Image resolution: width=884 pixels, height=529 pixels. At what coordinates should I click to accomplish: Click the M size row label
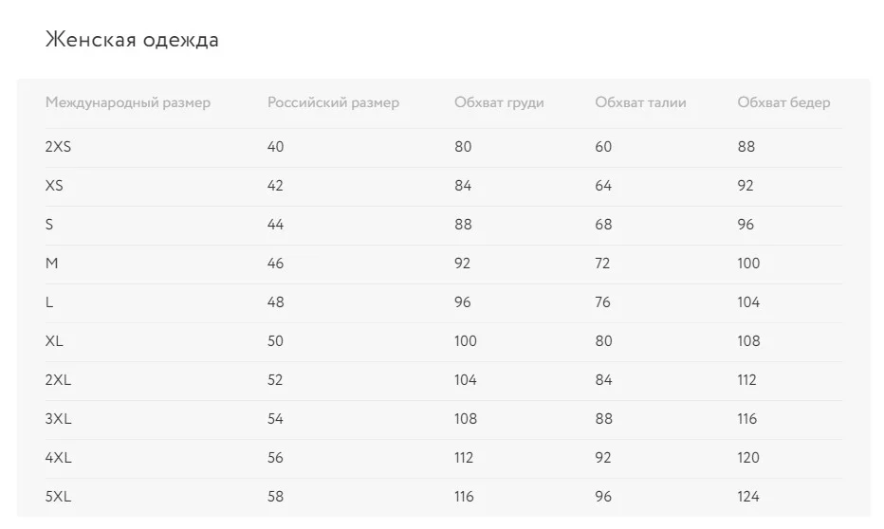tap(52, 264)
